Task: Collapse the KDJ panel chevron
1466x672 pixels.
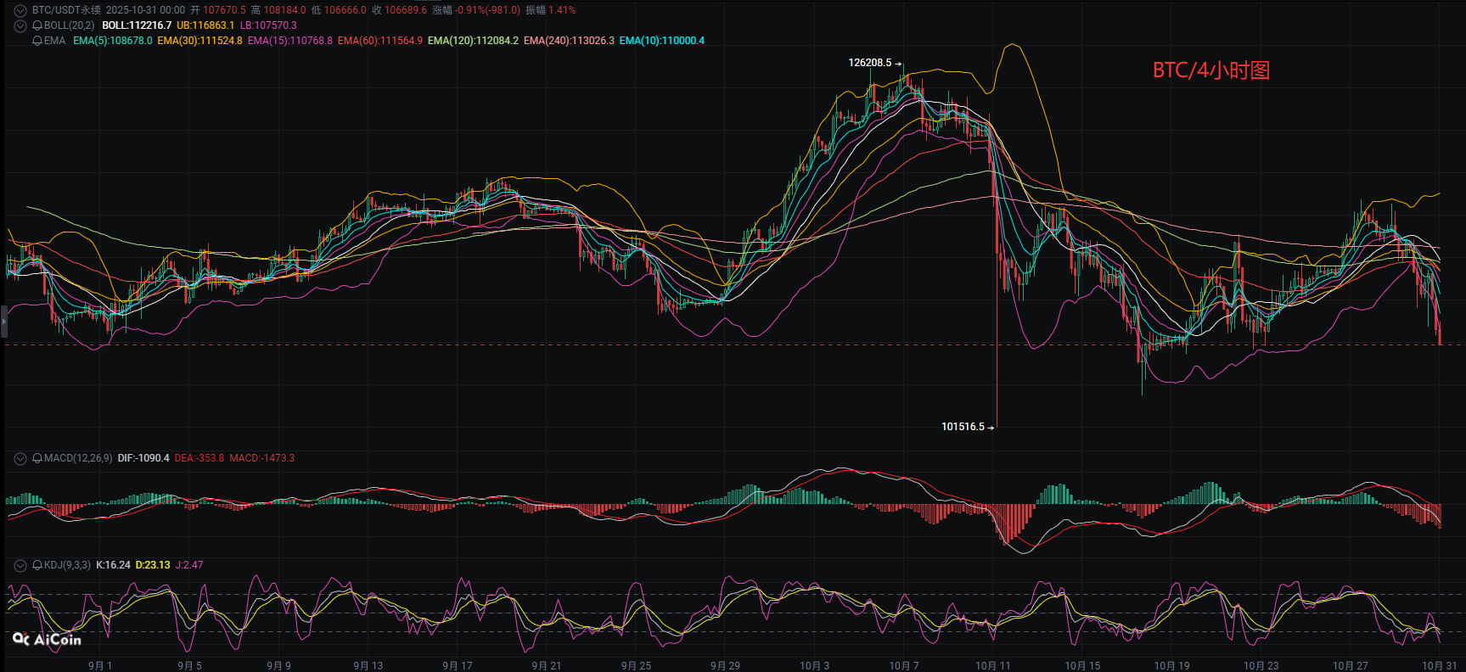Action: (20, 565)
